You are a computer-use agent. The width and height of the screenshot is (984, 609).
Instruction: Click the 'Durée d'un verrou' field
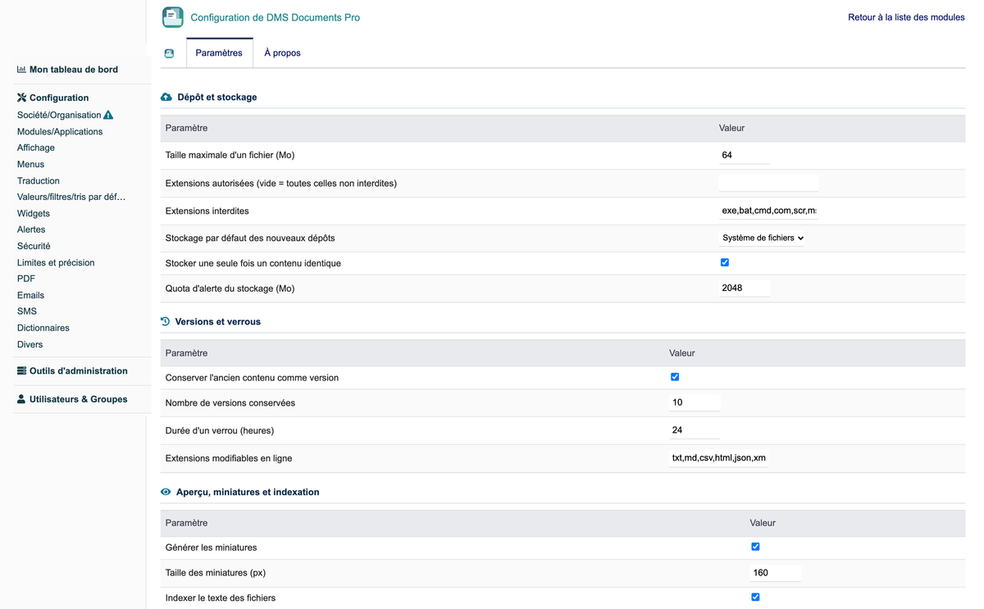(695, 430)
